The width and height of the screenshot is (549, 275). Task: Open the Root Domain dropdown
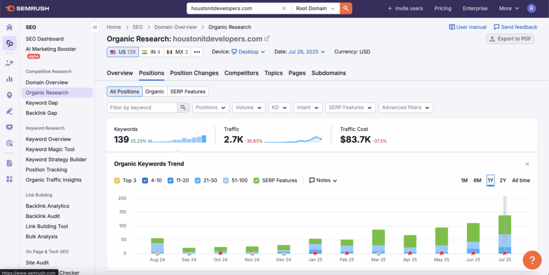pos(315,9)
